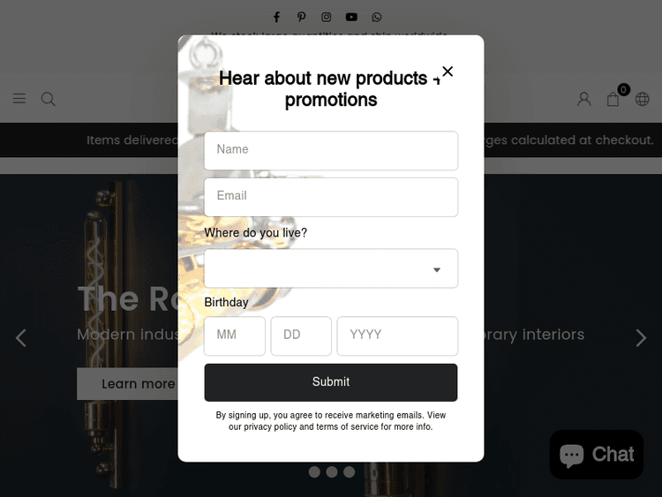View the shopping bag cart
The height and width of the screenshot is (497, 662).
point(613,99)
